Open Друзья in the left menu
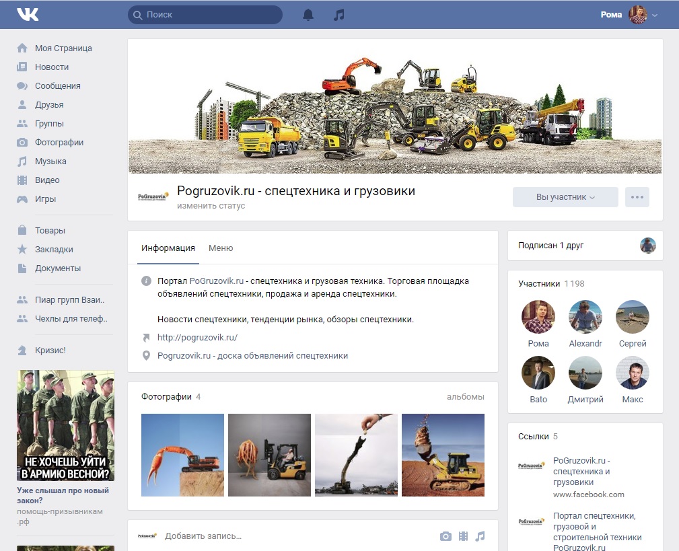The image size is (679, 551). point(49,105)
